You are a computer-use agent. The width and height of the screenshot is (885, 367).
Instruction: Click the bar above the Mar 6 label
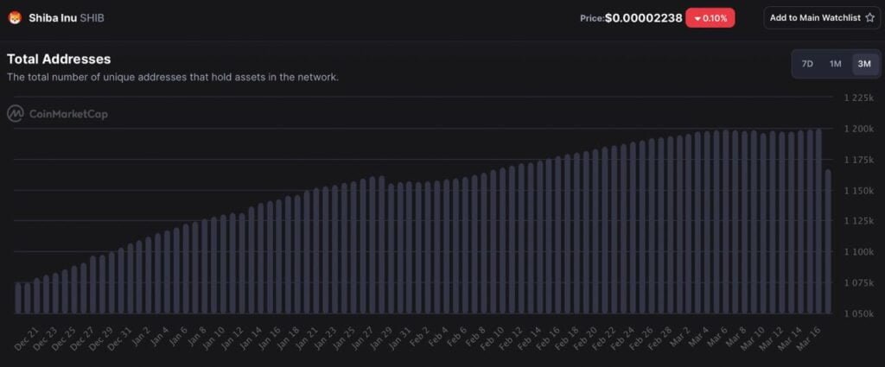pyautogui.click(x=726, y=222)
